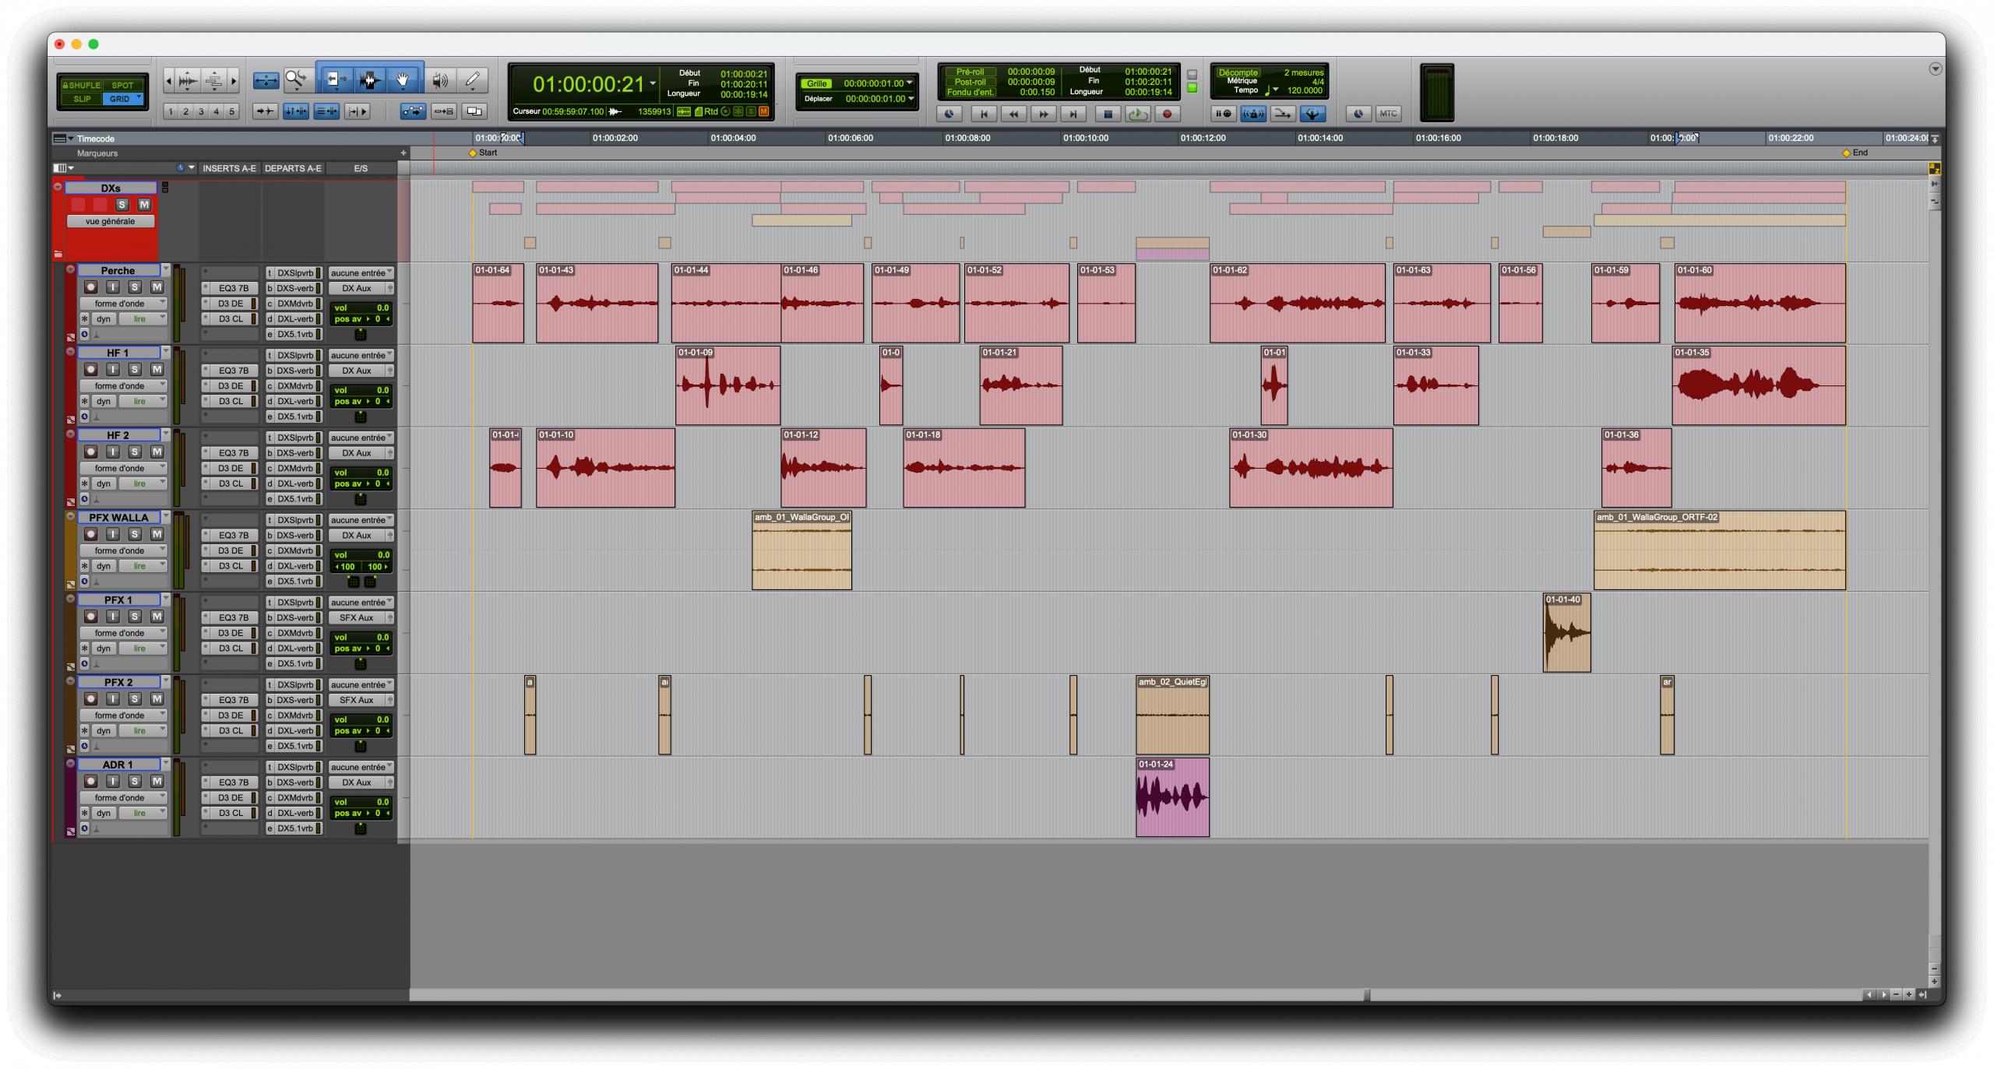Solo the Perche track
The width and height of the screenshot is (1994, 1069).
(135, 287)
